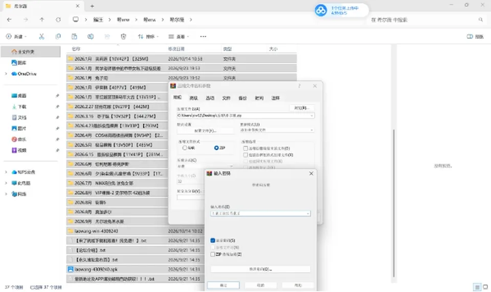Open the password history dropdown arrow
491x292 pixels.
click(x=308, y=214)
